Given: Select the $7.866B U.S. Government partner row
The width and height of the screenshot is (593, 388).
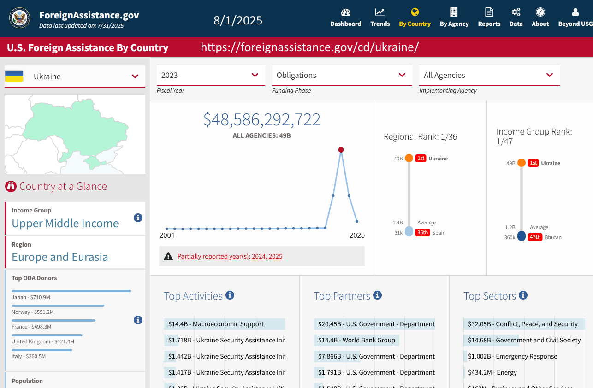Looking at the screenshot, I should tap(374, 356).
